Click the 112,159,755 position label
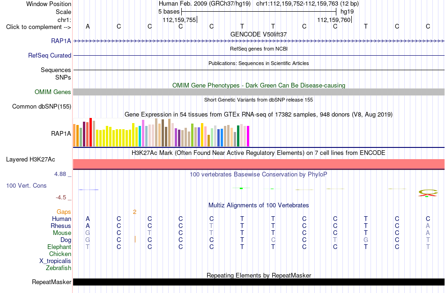Screen dimensions: 445x293 (179, 20)
